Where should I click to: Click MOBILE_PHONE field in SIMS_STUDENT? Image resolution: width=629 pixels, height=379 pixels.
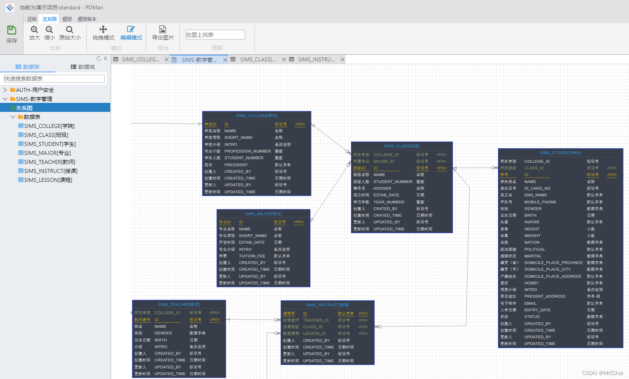tap(540, 202)
